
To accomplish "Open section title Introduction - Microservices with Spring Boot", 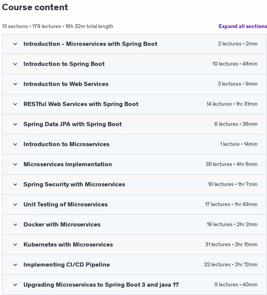I will [90, 44].
